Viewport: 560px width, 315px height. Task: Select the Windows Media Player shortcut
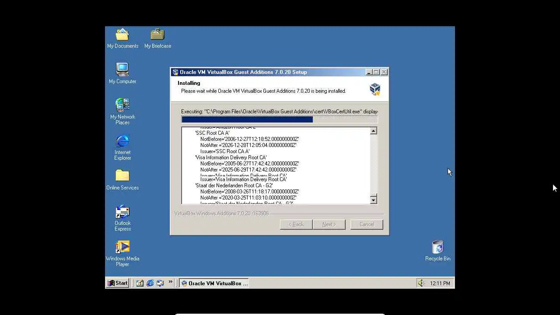click(x=122, y=254)
